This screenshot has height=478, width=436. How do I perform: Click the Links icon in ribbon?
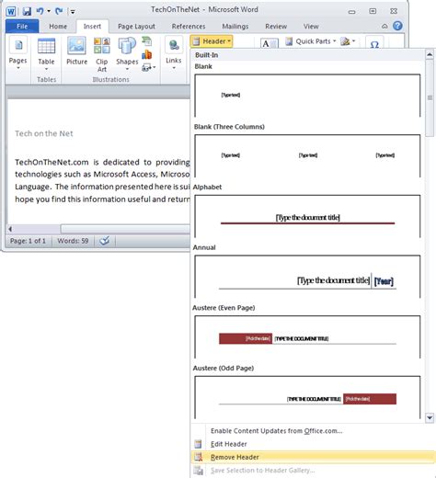(174, 53)
